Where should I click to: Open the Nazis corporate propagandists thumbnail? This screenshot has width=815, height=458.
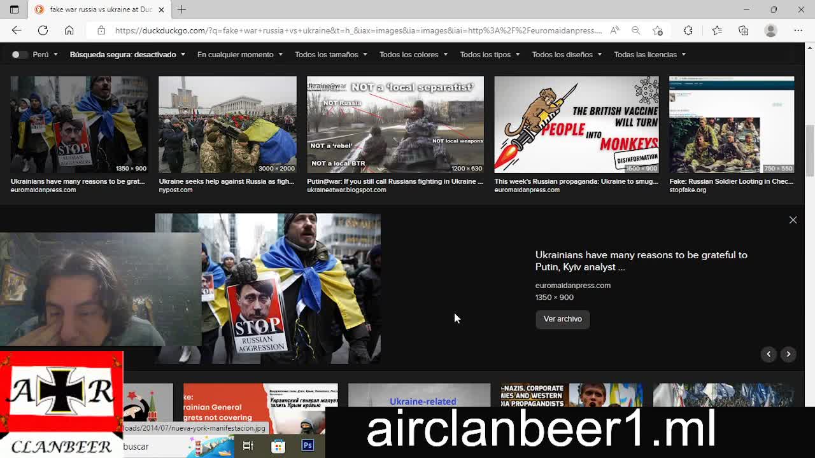pyautogui.click(x=572, y=395)
